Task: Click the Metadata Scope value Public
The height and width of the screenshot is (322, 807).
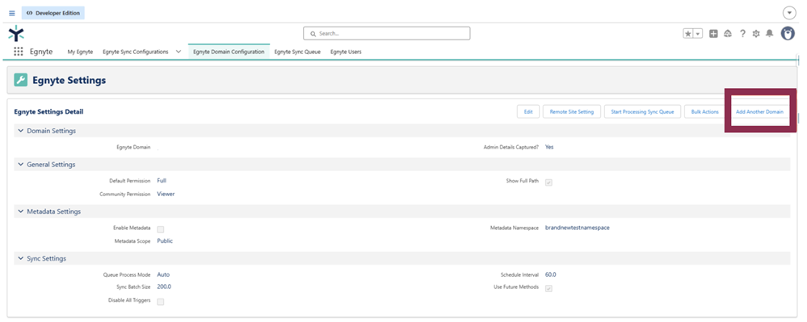Action: click(x=165, y=240)
